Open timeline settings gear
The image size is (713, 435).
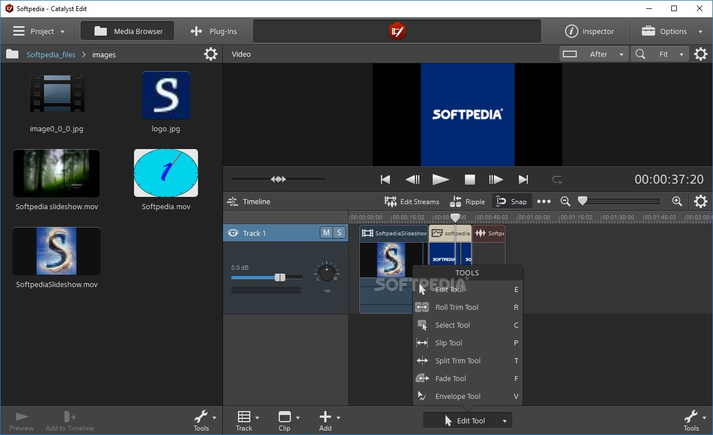[701, 201]
